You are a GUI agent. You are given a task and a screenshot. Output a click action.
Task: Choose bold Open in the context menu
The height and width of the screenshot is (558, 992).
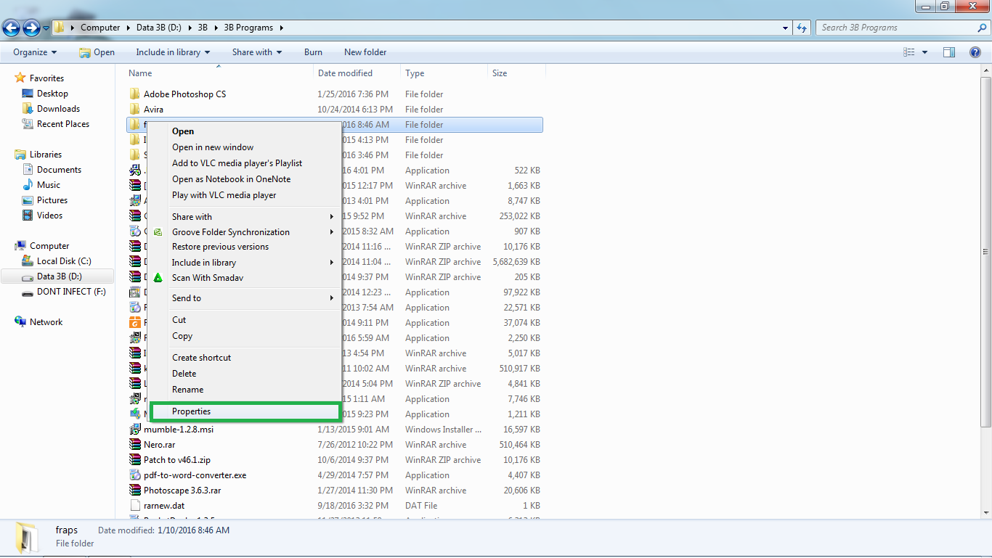click(x=245, y=131)
